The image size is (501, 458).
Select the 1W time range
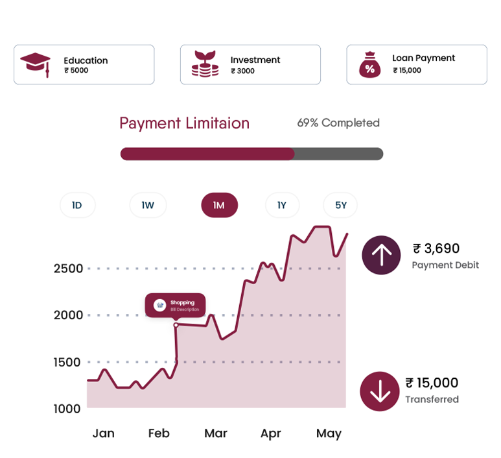[148, 205]
